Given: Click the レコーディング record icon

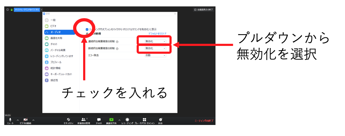Looking at the screenshot, I should pos(127,120).
